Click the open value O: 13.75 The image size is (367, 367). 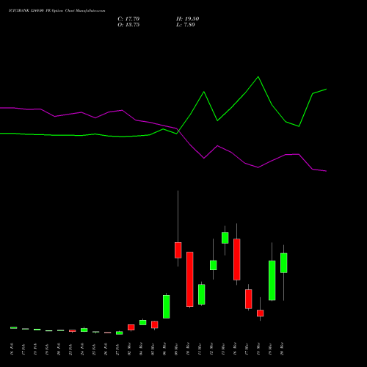click(128, 25)
